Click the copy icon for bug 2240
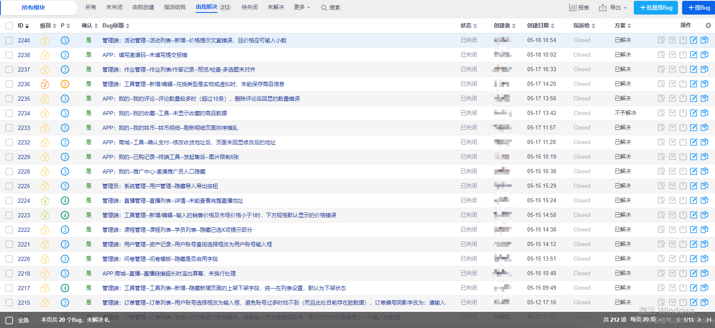715x328 pixels. click(704, 40)
